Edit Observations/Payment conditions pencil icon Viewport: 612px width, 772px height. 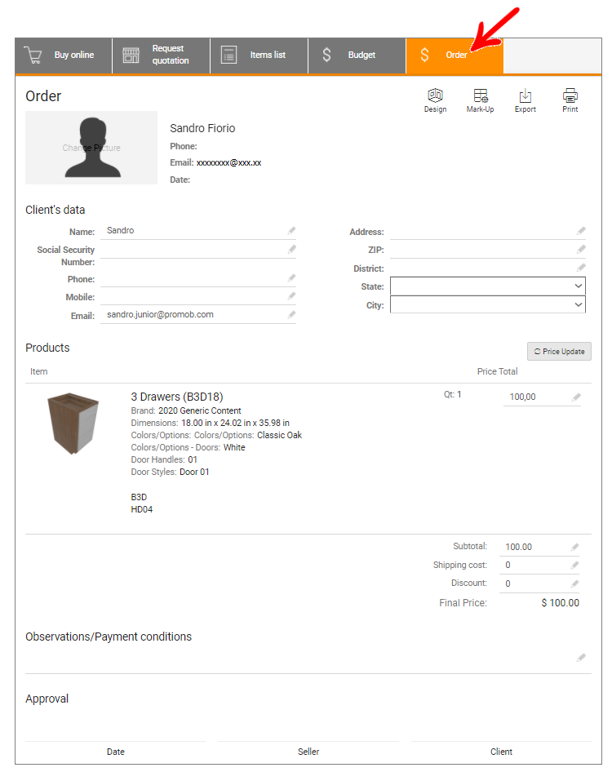[x=582, y=658]
